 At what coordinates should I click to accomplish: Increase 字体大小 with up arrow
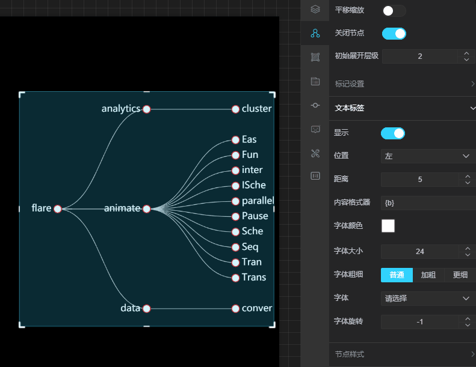468,248
